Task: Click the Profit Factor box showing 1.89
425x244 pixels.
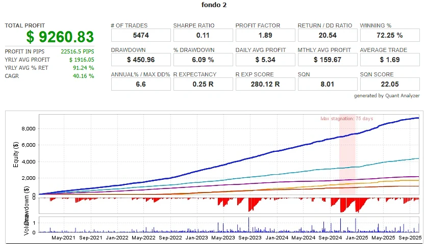Action: 265,35
